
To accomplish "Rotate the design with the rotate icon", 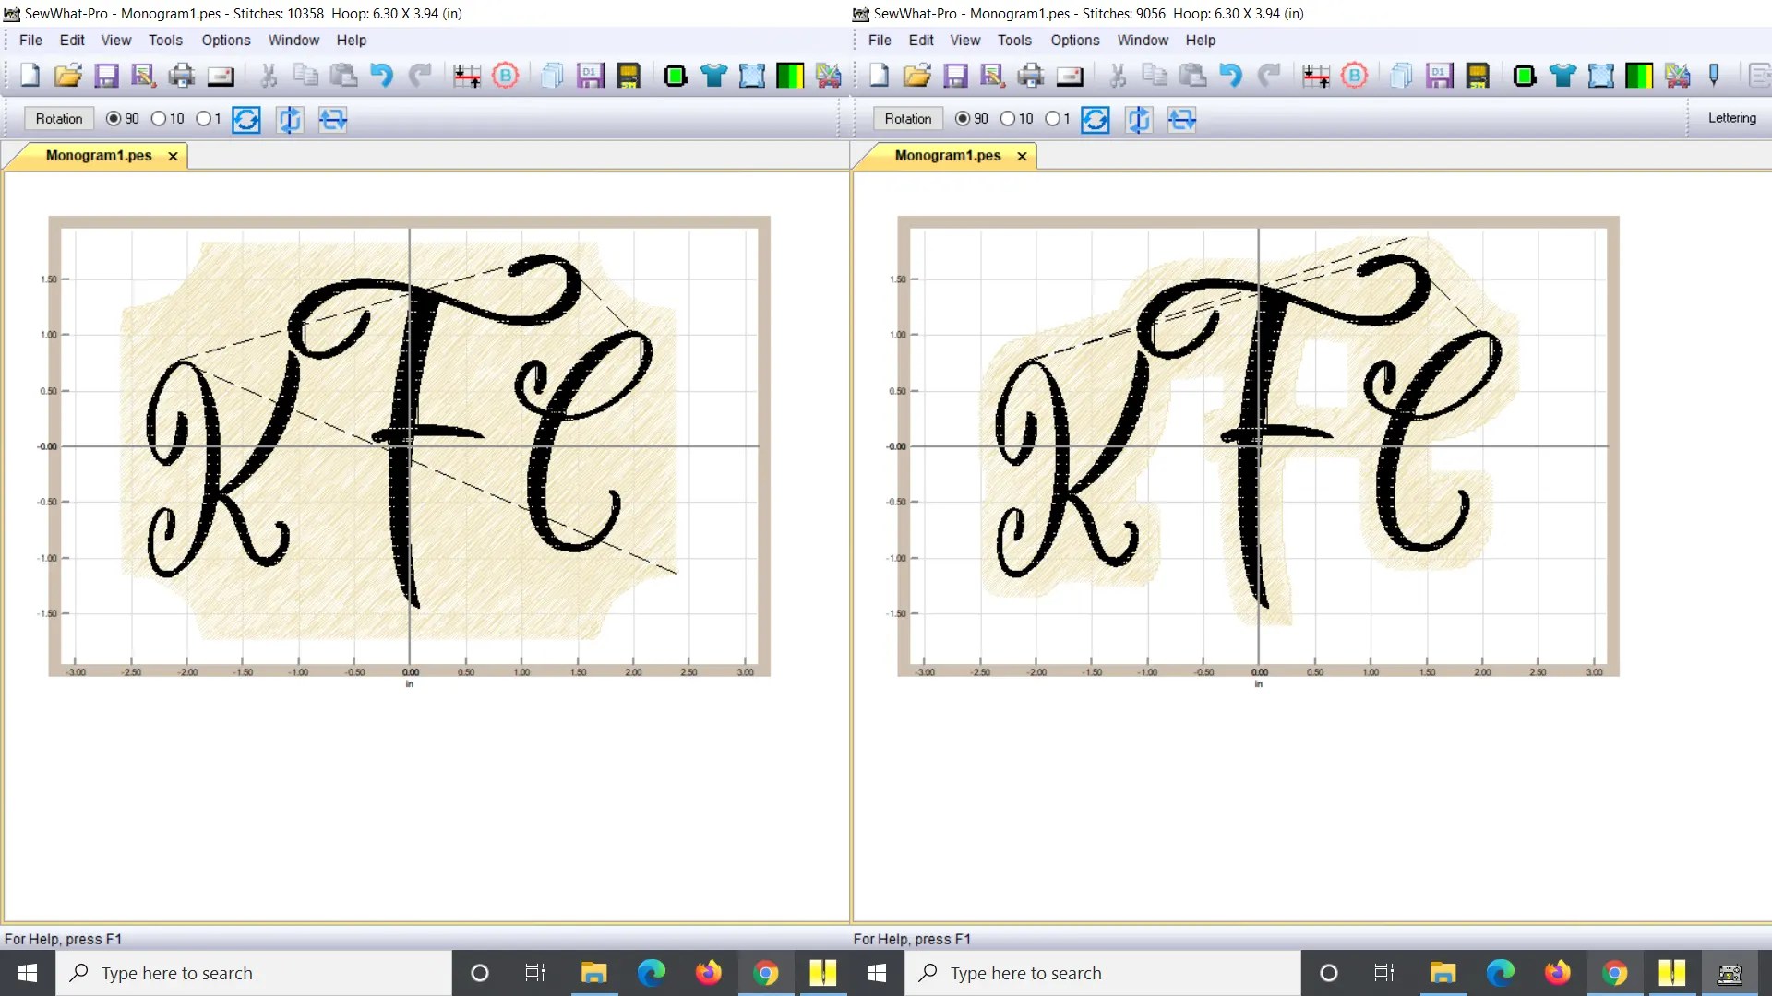I will 245,120.
